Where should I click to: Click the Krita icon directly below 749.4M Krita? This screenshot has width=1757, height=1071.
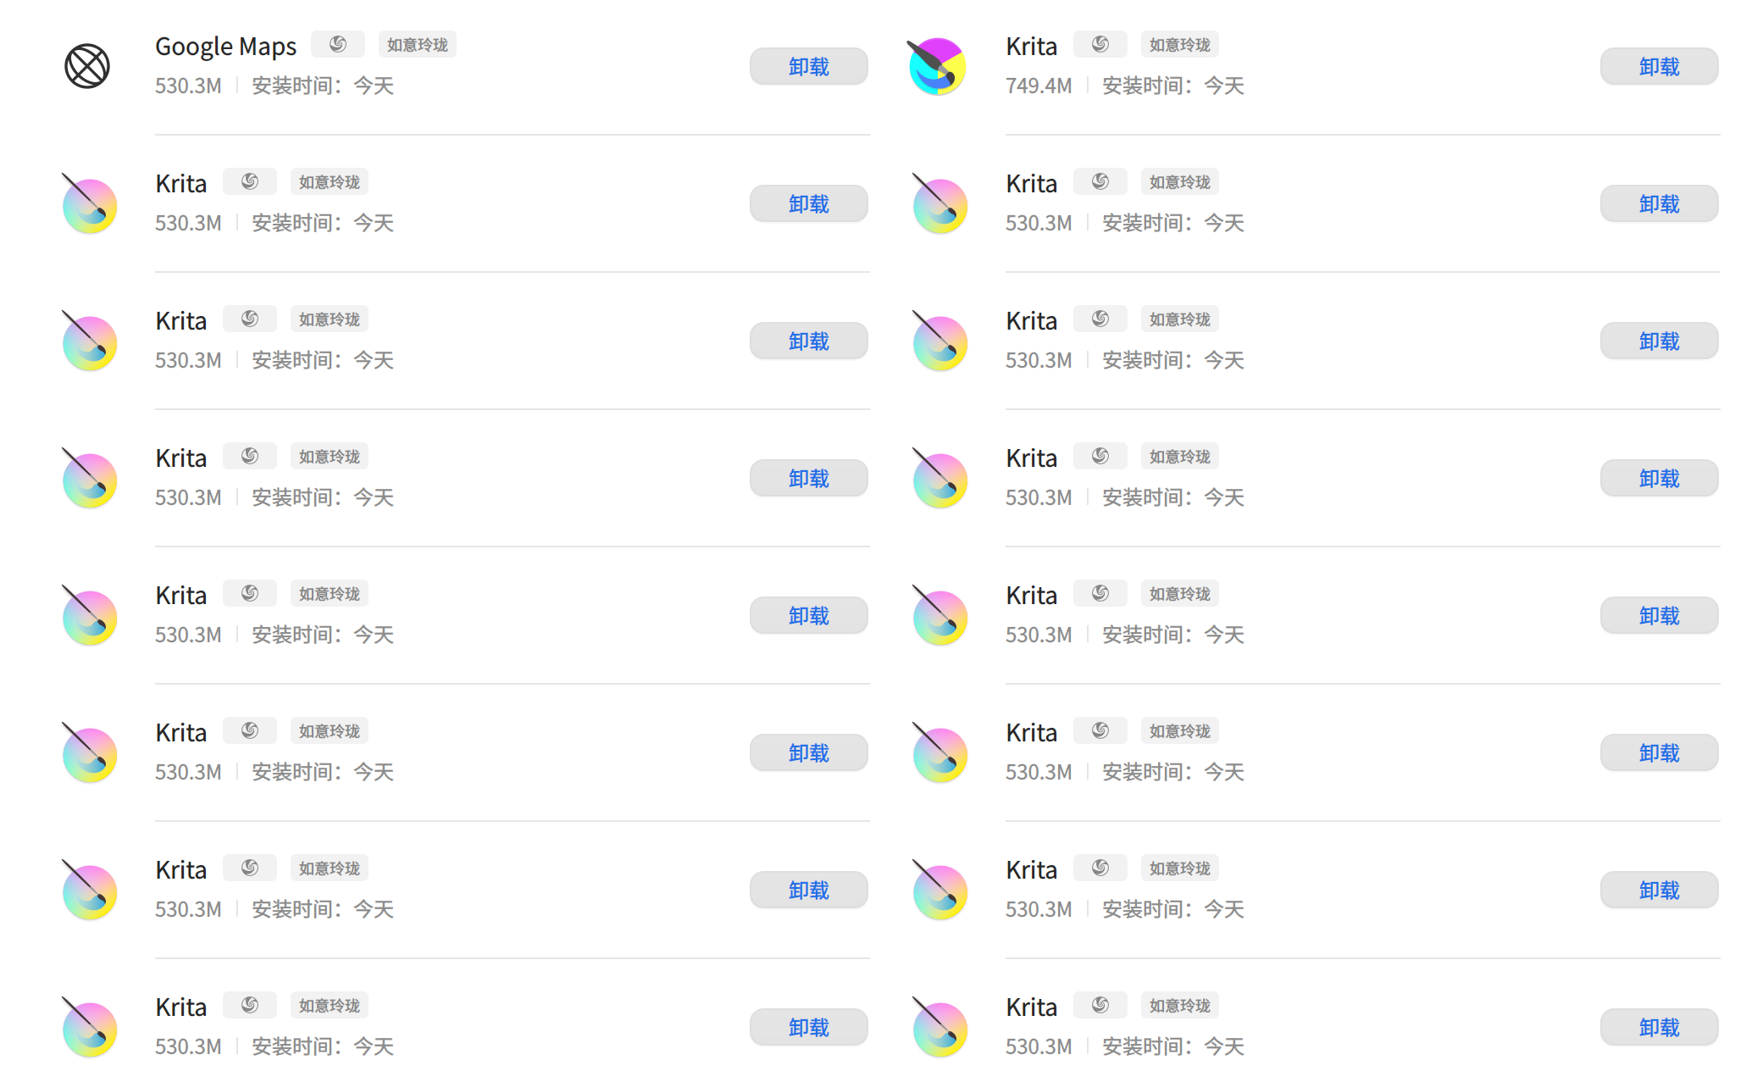pyautogui.click(x=939, y=203)
